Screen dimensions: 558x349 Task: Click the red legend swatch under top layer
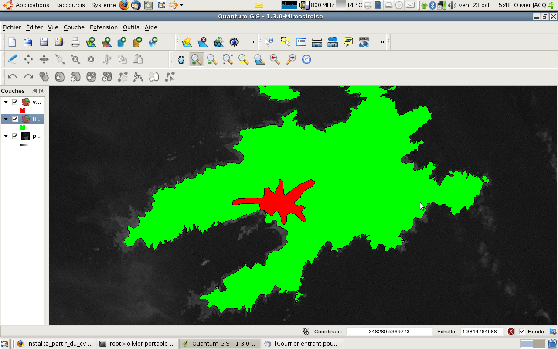(x=23, y=110)
